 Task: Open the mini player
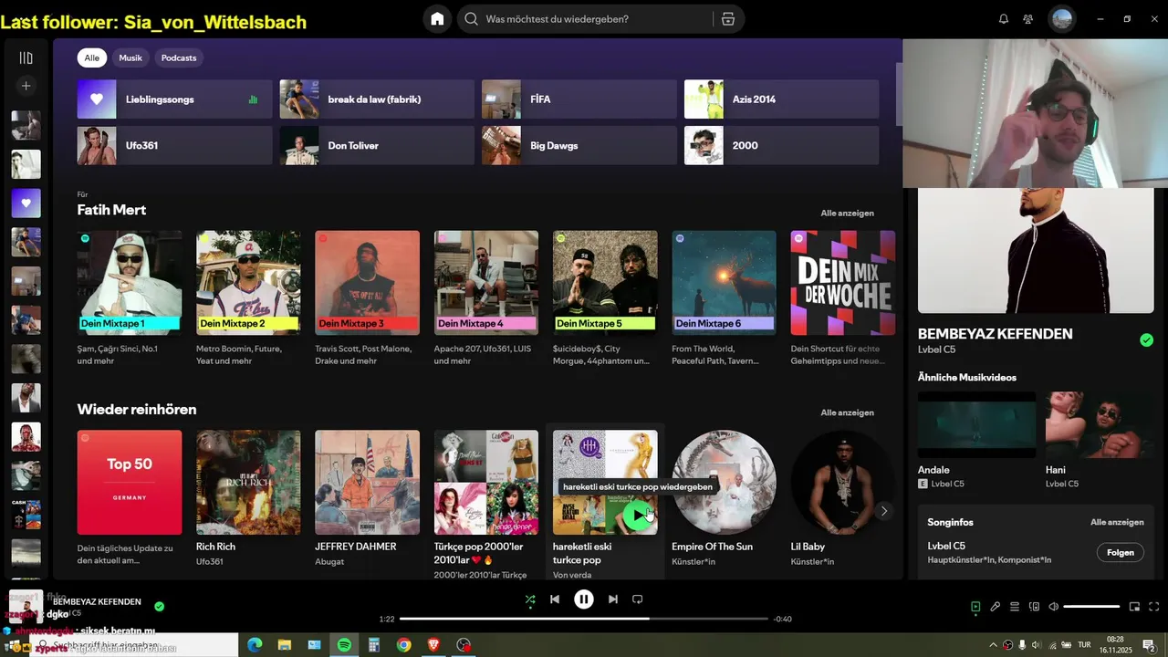point(1135,607)
